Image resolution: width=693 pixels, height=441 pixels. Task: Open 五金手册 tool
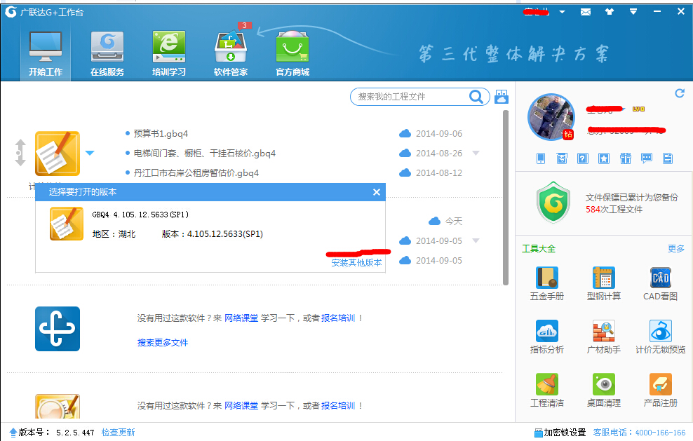pyautogui.click(x=547, y=284)
